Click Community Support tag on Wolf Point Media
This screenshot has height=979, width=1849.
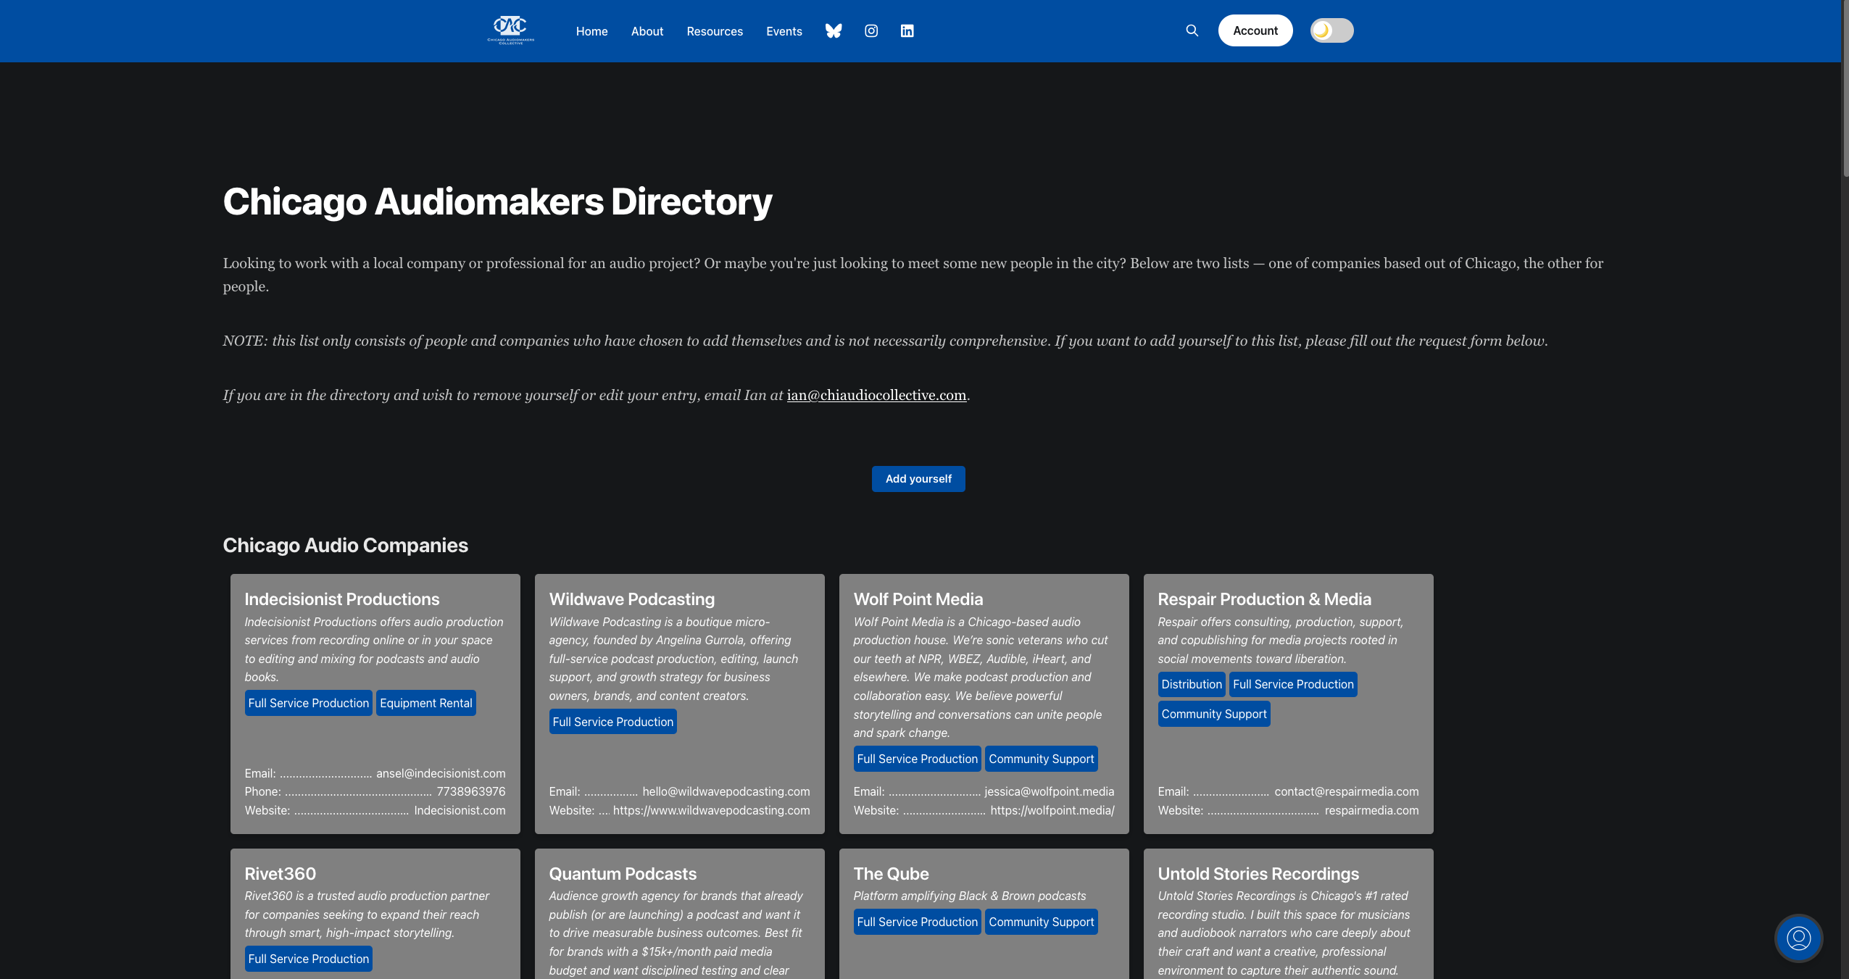(x=1042, y=759)
